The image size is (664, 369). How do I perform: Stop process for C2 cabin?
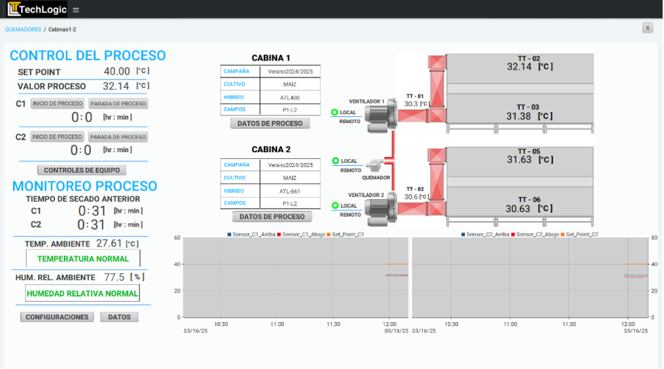click(118, 137)
